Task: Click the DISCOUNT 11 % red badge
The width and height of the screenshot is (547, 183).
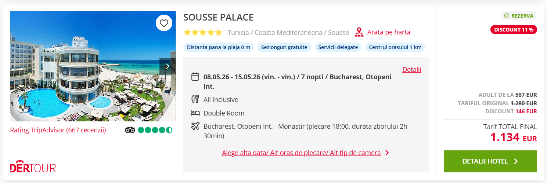Action: [514, 30]
